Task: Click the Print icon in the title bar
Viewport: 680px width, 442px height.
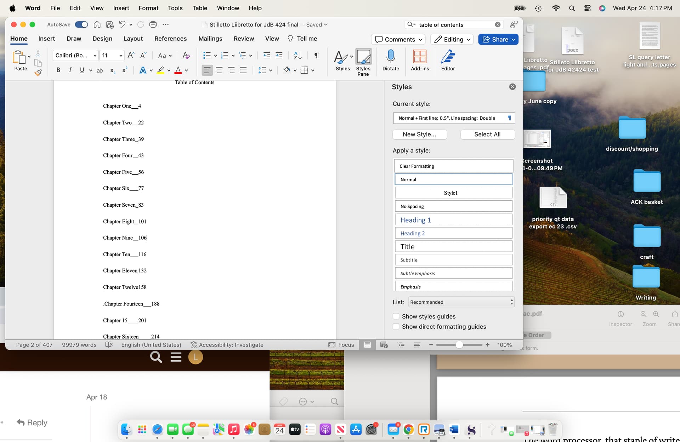Action: pos(153,24)
